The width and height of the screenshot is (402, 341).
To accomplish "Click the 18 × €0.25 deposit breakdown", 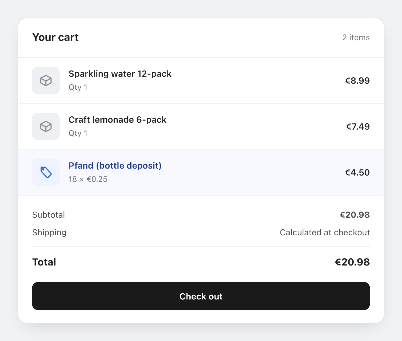I will 88,179.
